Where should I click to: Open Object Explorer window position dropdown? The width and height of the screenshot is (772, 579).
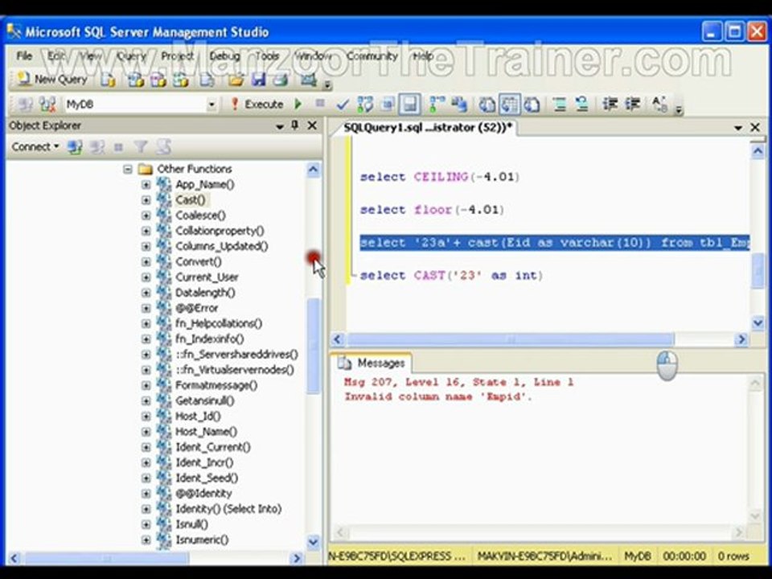(280, 126)
